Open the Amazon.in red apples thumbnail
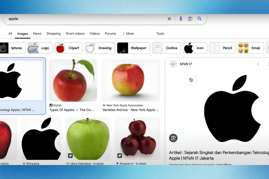269x179 pixels. [x=138, y=139]
